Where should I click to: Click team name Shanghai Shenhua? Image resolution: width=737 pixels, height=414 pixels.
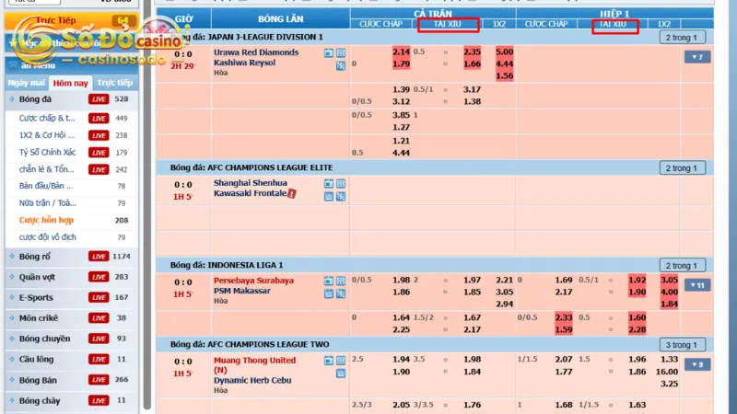(250, 182)
